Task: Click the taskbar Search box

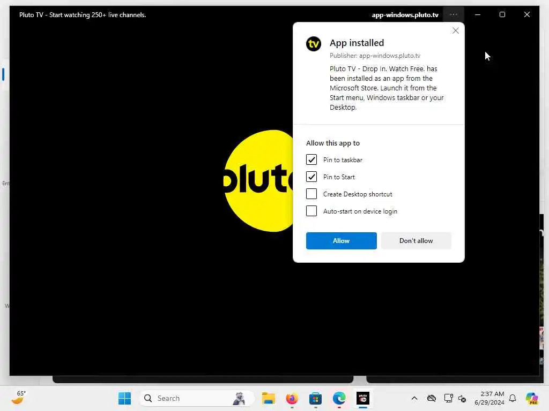Action: click(197, 398)
